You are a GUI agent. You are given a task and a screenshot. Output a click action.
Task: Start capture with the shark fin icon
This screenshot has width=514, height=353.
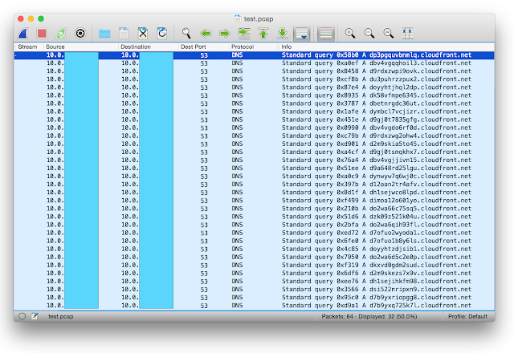[x=22, y=33]
